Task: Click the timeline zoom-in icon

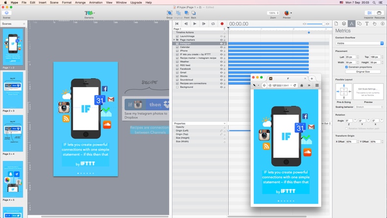Action: click(x=328, y=24)
